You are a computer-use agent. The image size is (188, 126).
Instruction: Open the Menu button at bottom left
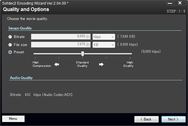pyautogui.click(x=13, y=119)
